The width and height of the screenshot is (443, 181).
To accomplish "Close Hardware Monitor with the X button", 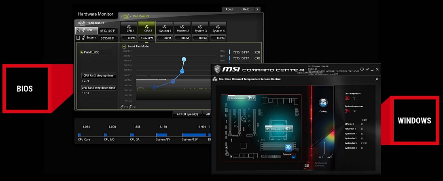I will tap(257, 9).
